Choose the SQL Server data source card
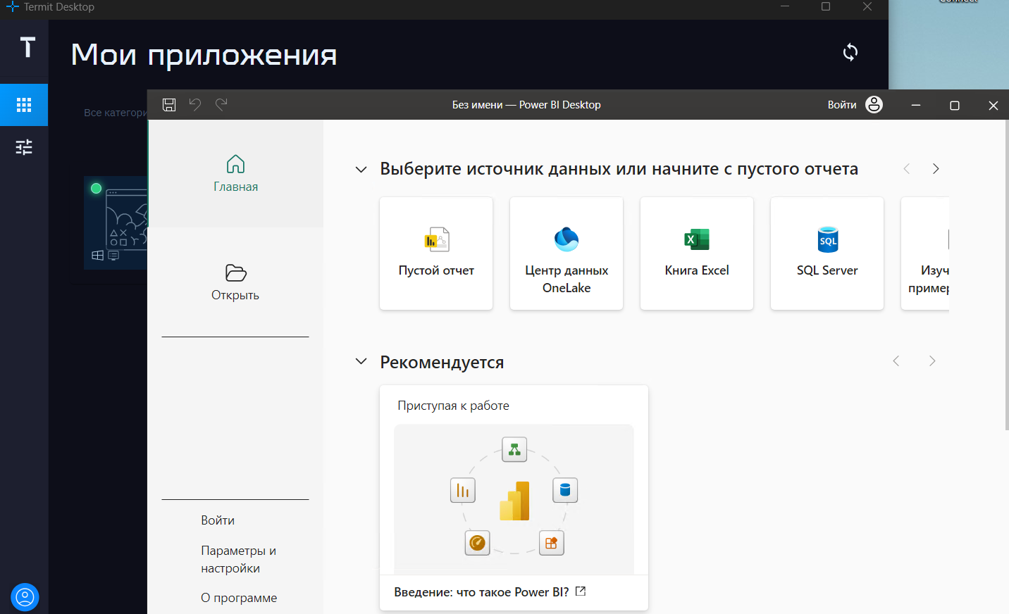 tap(827, 253)
